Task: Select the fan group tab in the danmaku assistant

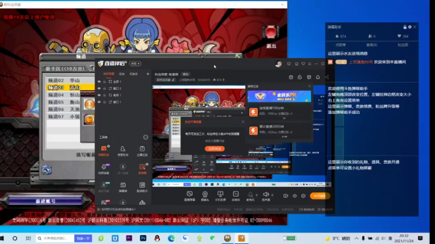Action: [x=403, y=45]
